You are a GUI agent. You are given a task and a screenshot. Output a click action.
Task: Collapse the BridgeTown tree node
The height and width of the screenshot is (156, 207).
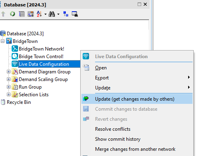click(x=2, y=41)
